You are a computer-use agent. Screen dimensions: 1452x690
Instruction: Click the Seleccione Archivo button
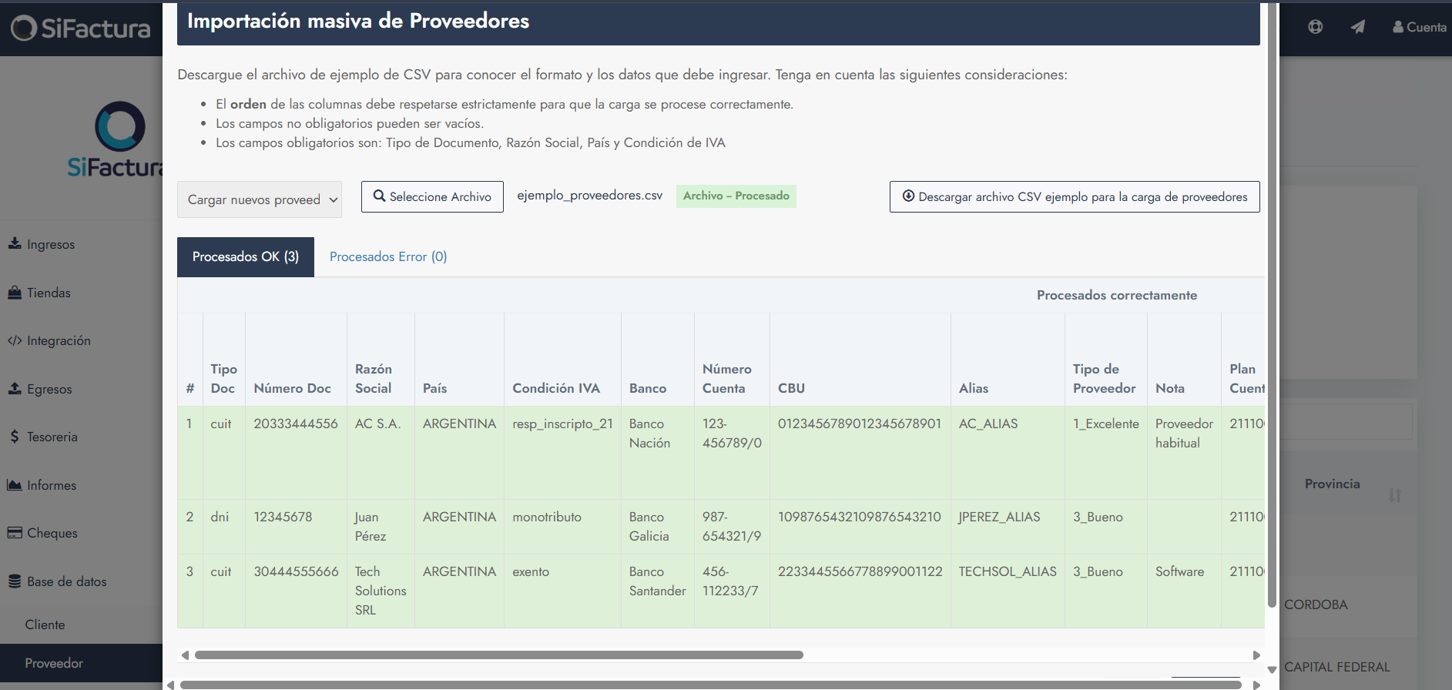432,196
